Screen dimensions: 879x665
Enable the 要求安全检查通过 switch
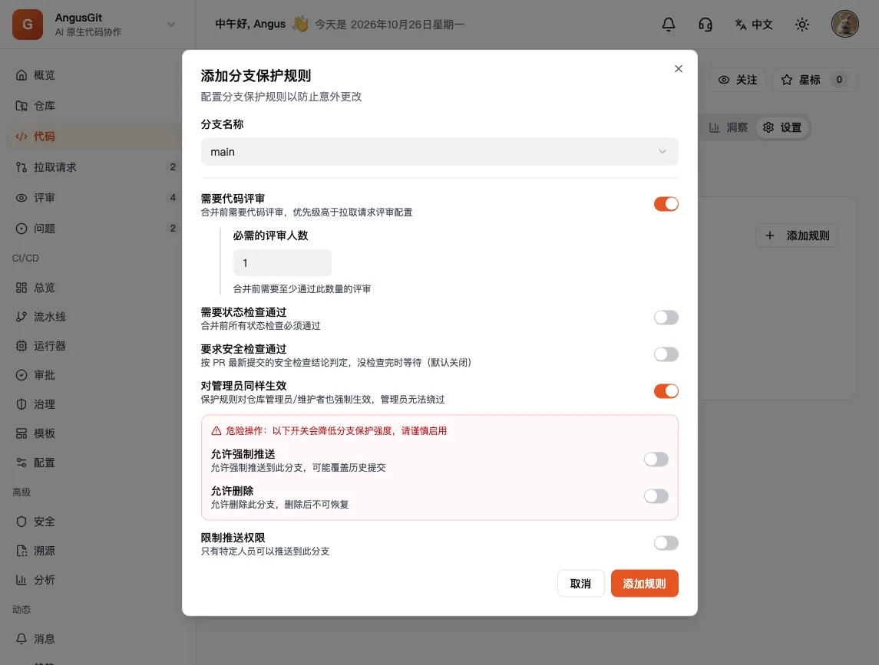tap(666, 354)
